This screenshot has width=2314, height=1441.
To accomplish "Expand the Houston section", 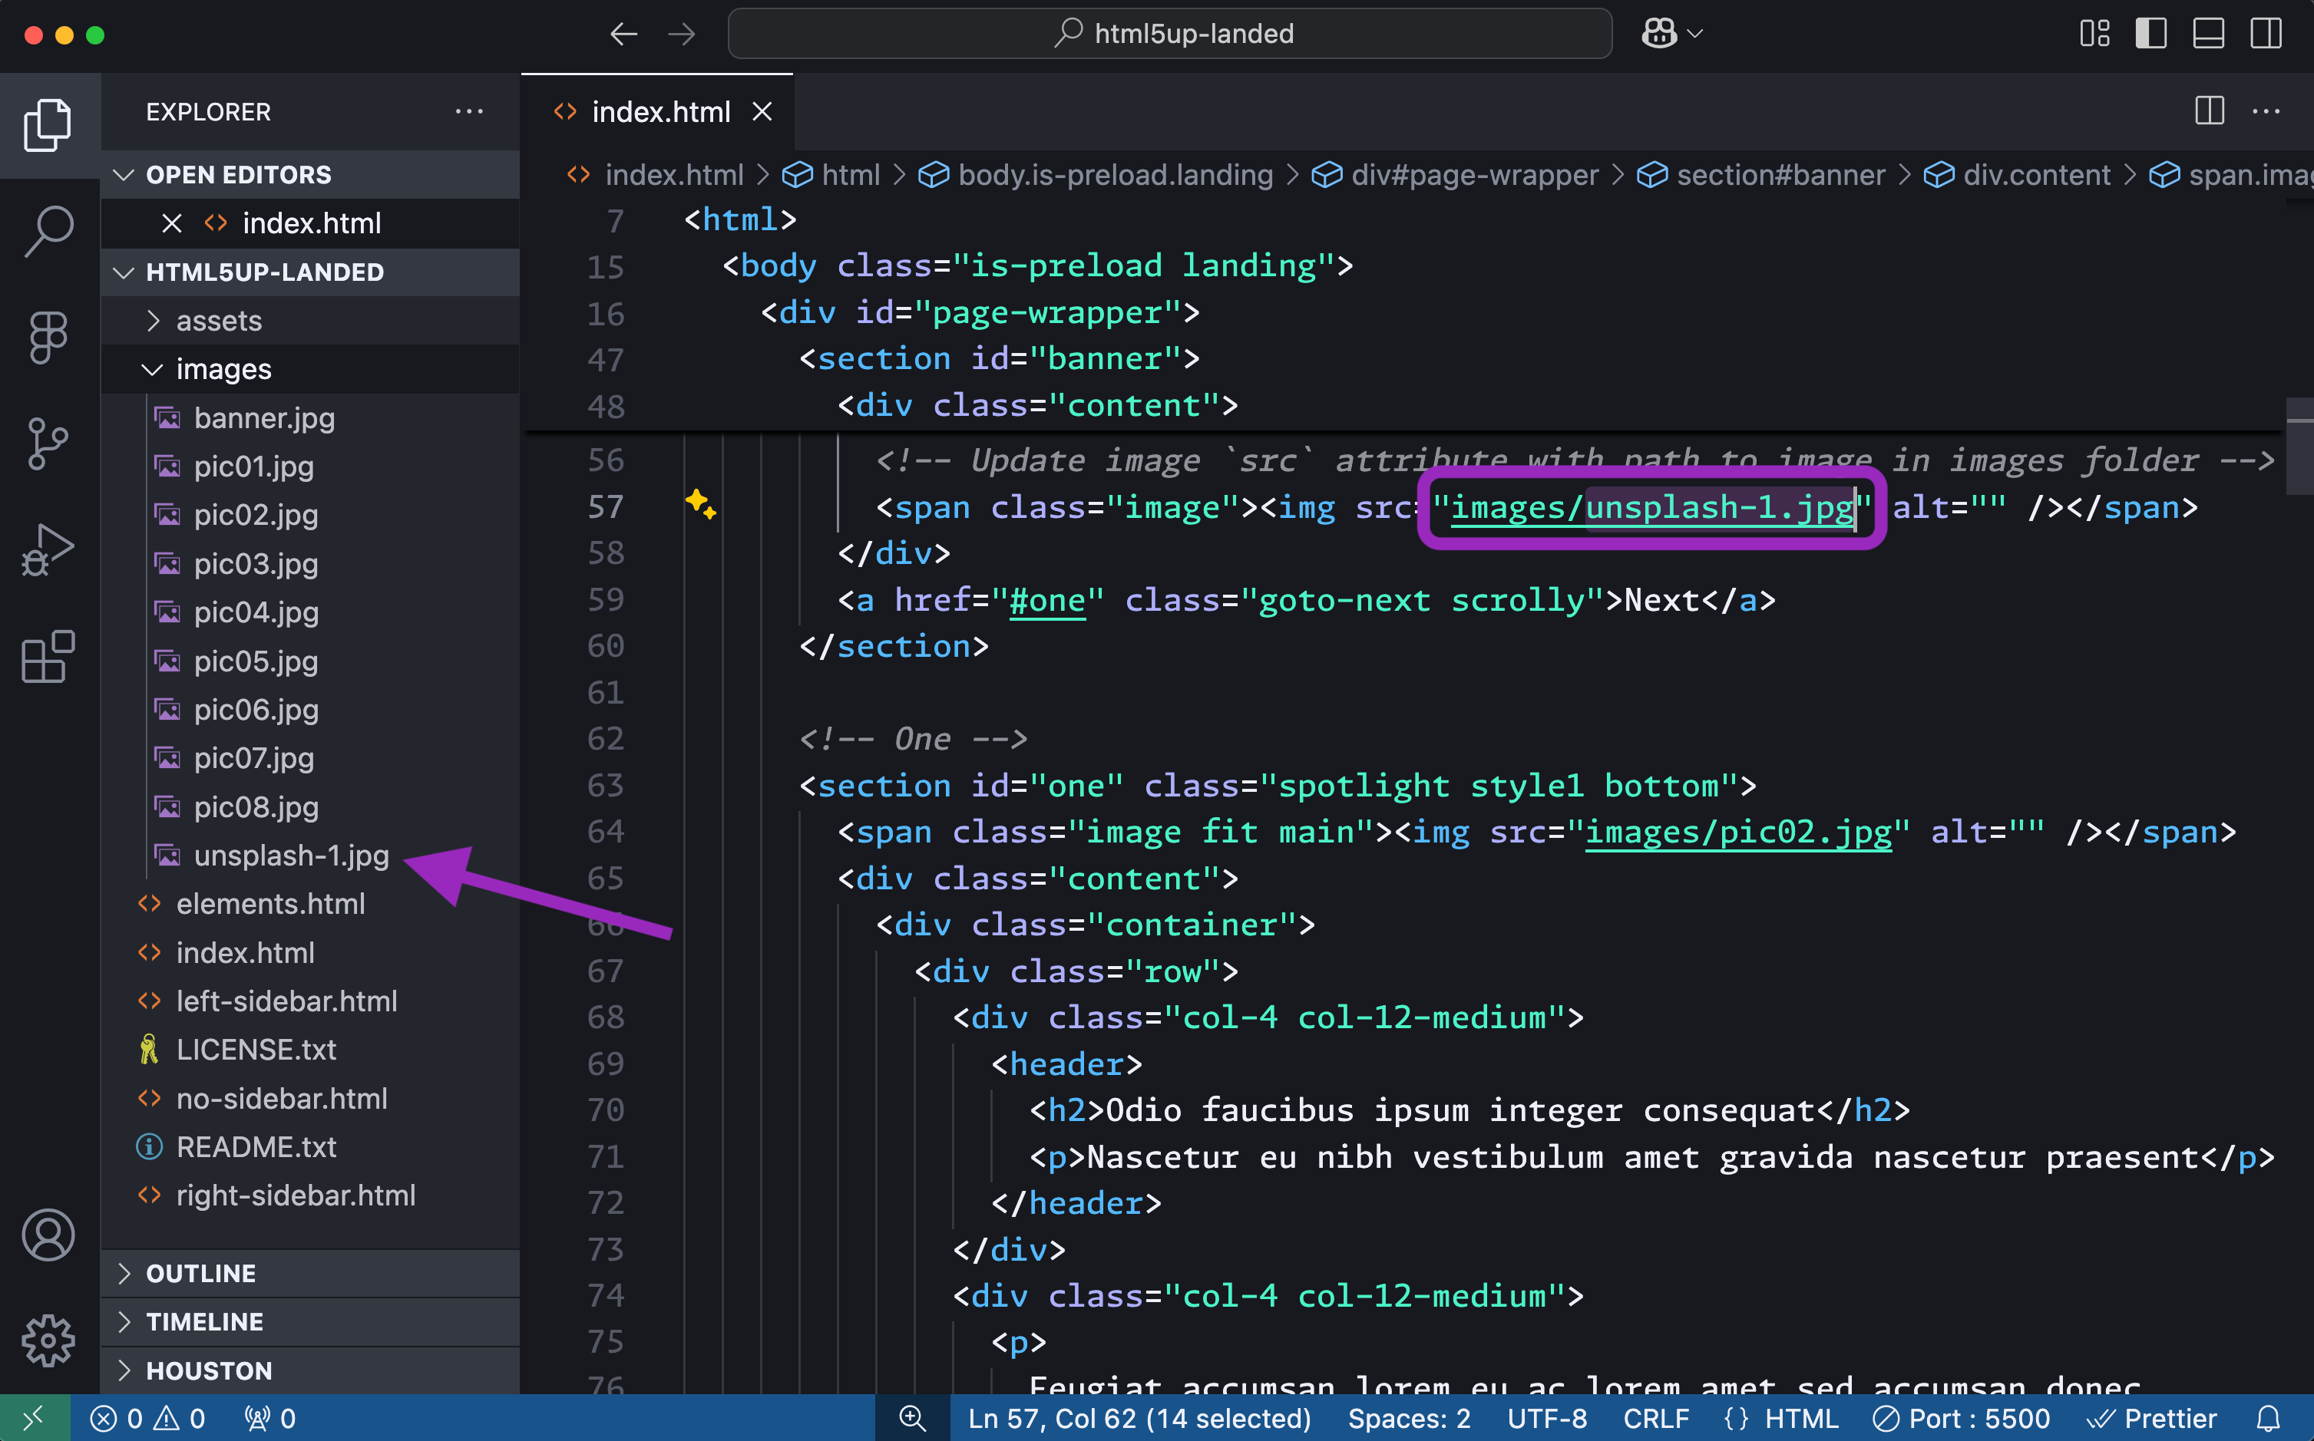I will (x=311, y=1370).
